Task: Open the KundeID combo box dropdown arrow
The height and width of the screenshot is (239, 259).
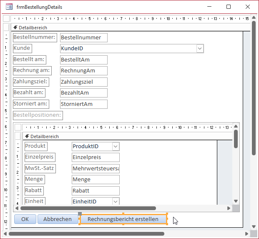Action: click(200, 49)
